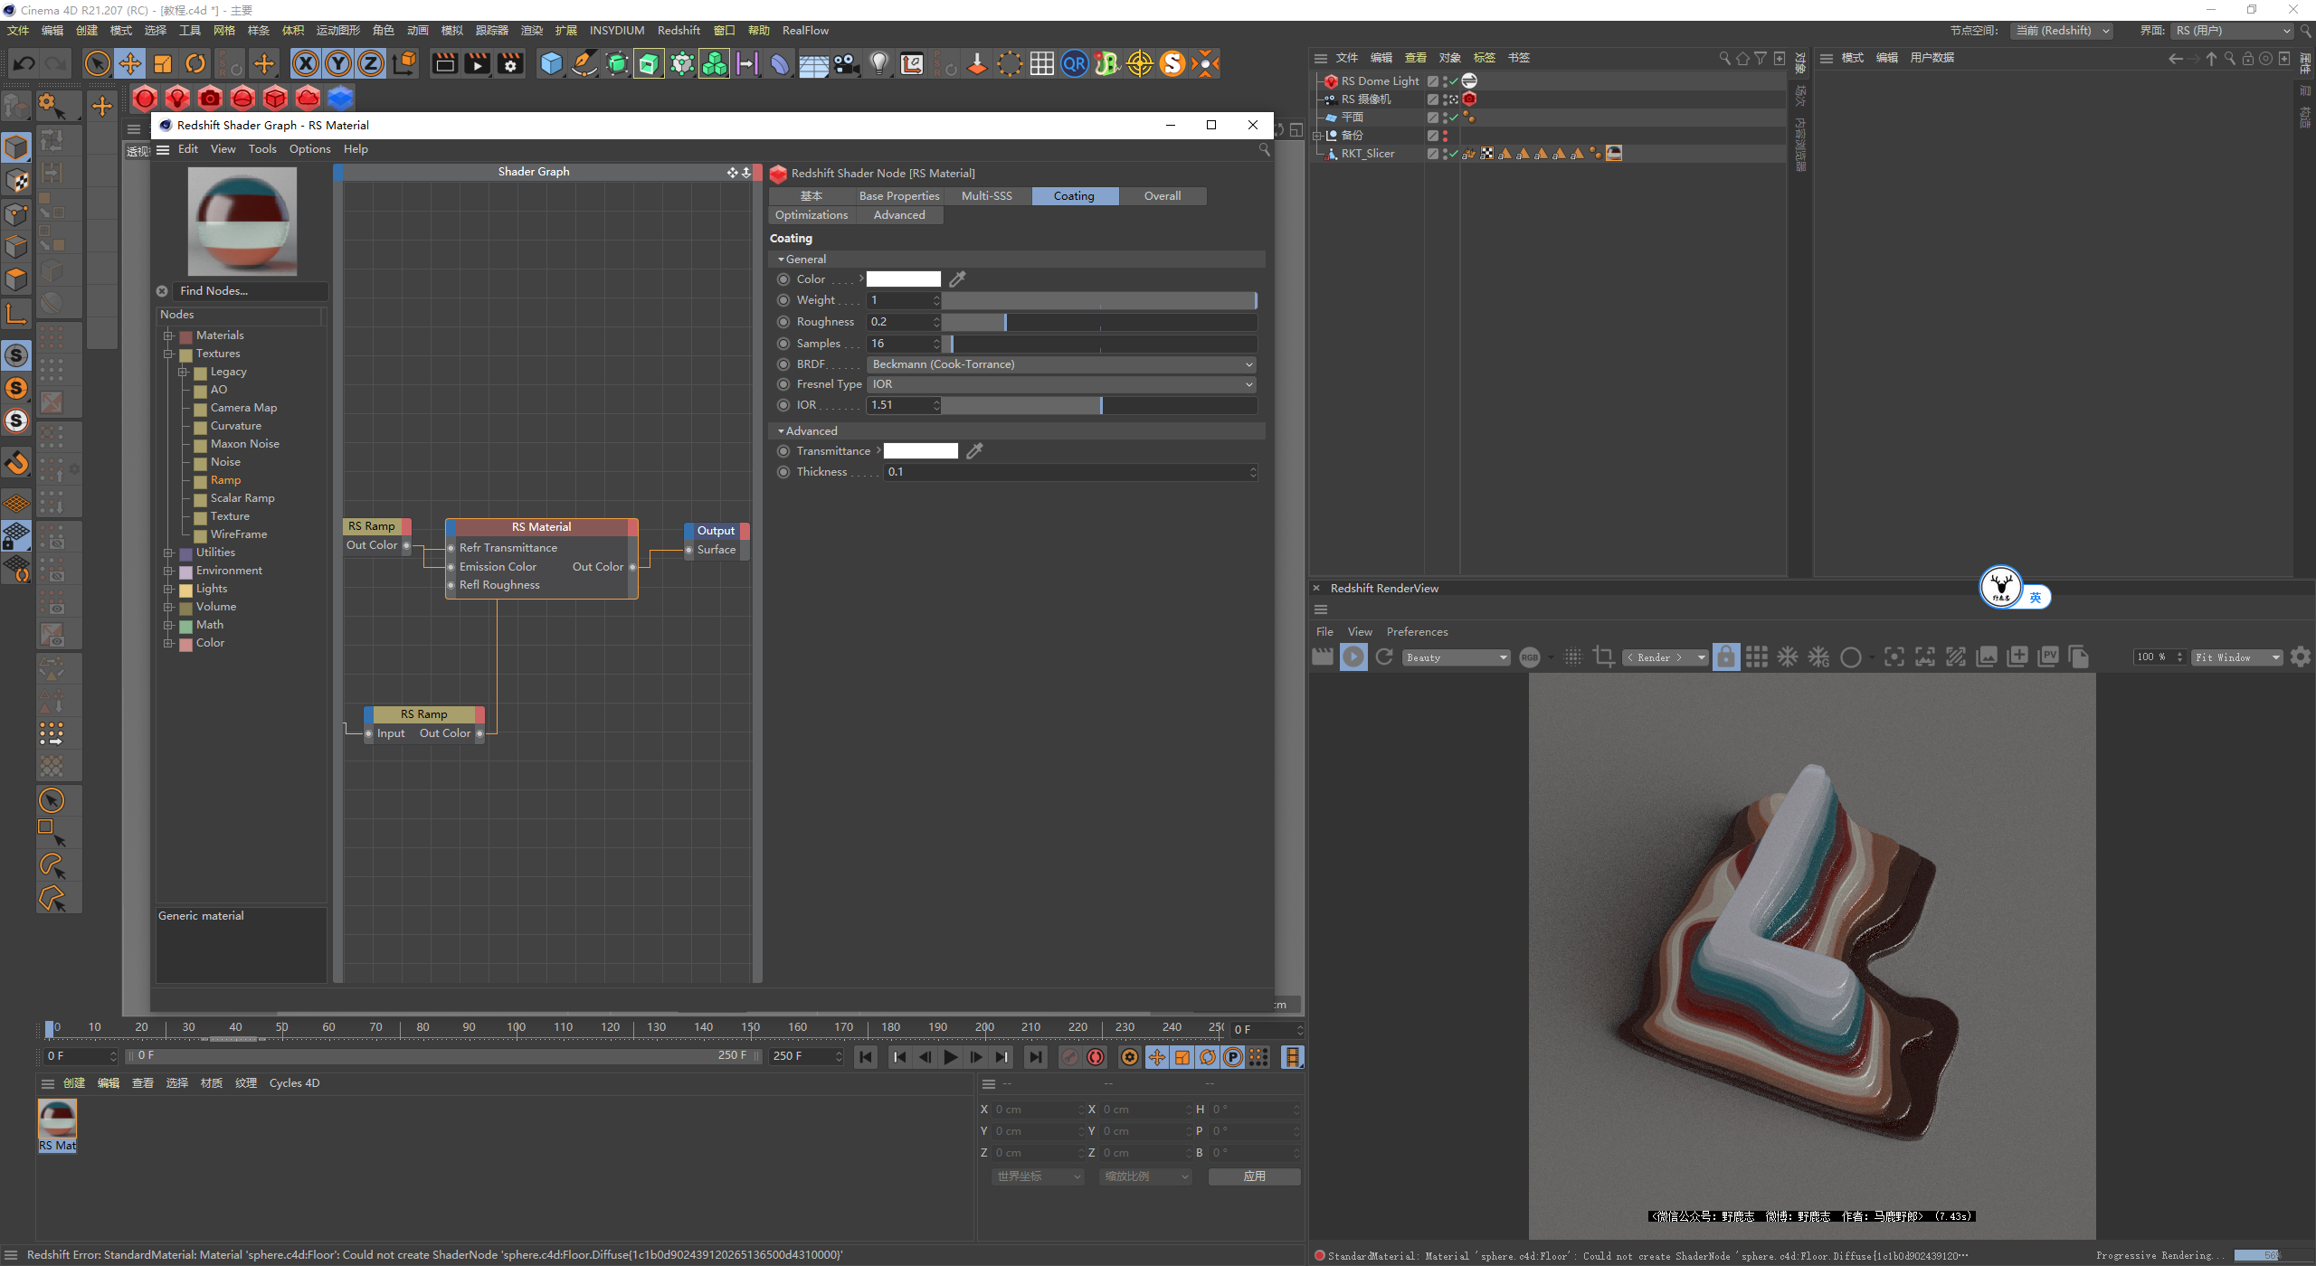
Task: Toggle RS Dome Light visibility dots
Action: (1445, 81)
